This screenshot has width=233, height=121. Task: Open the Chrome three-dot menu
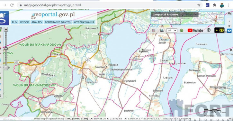pyautogui.click(x=229, y=5)
